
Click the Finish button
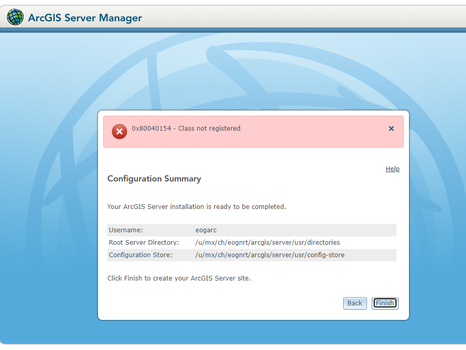click(x=385, y=303)
